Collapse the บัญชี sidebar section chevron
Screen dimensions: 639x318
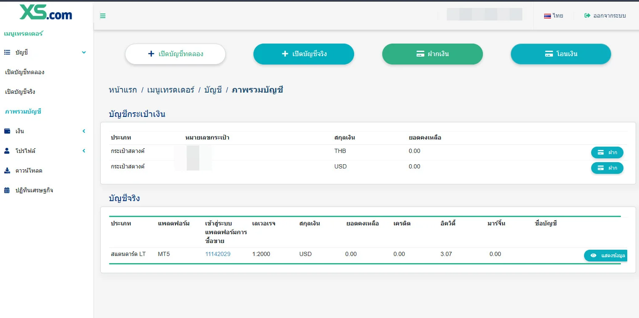(83, 52)
